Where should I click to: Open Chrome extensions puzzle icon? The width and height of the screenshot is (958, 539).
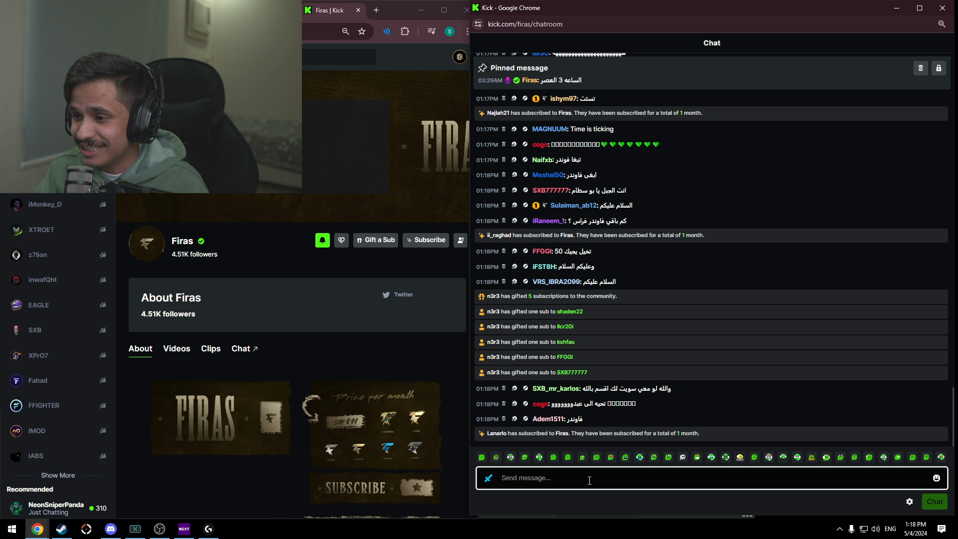point(405,31)
